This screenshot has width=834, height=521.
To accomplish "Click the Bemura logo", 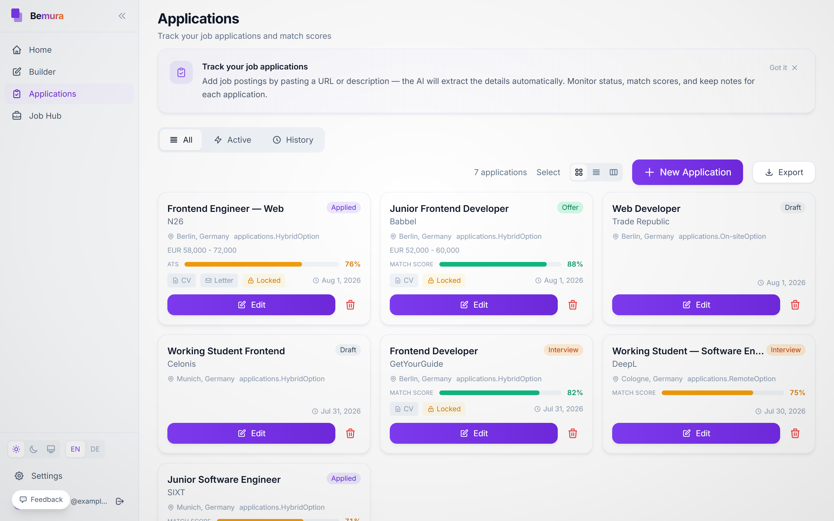I will tap(37, 16).
